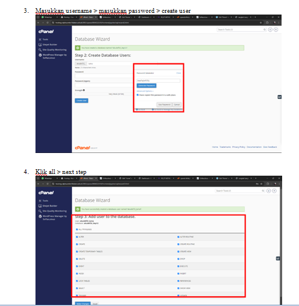Expand Advanced Options in Password Generator
299x306 pixels.
145,91
